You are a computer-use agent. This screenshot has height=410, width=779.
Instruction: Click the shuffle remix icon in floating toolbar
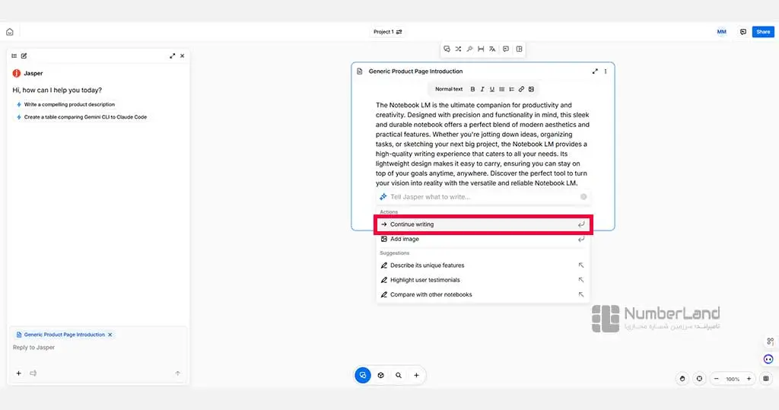click(458, 49)
